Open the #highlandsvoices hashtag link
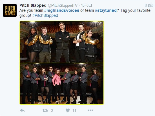The height and width of the screenshot is (116, 155). point(62,10)
